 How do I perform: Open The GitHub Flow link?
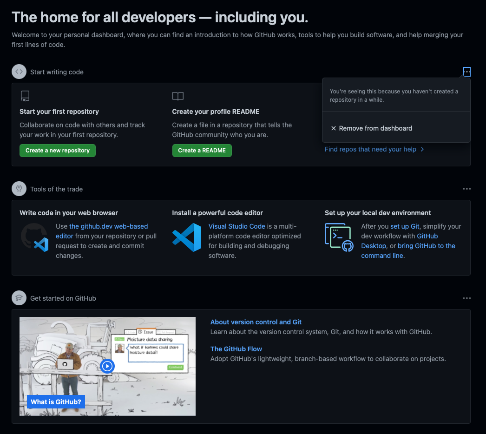236,349
